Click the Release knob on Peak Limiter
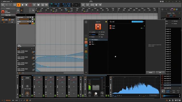The image size is (182, 102). (x=96, y=93)
